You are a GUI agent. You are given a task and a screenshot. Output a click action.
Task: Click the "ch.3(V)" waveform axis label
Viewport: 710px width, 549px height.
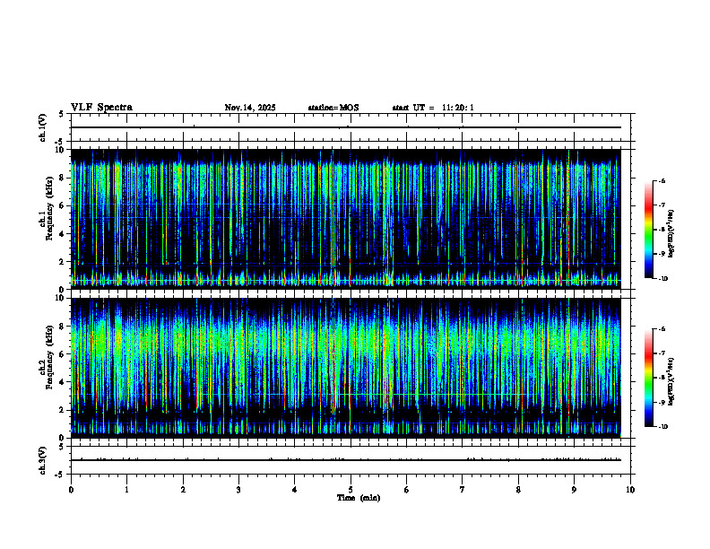pyautogui.click(x=43, y=460)
